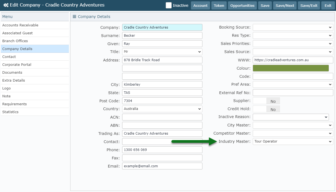Open the Industry Master dropdown

pyautogui.click(x=293, y=141)
